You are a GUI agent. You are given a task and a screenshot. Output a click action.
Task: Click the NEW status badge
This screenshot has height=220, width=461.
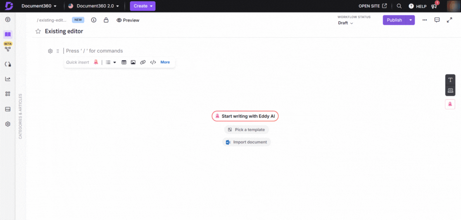point(78,20)
